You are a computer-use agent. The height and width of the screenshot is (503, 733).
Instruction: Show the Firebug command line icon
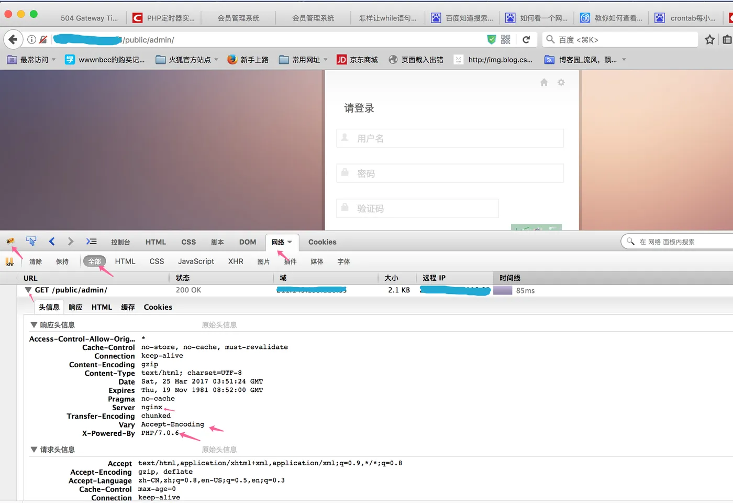92,241
